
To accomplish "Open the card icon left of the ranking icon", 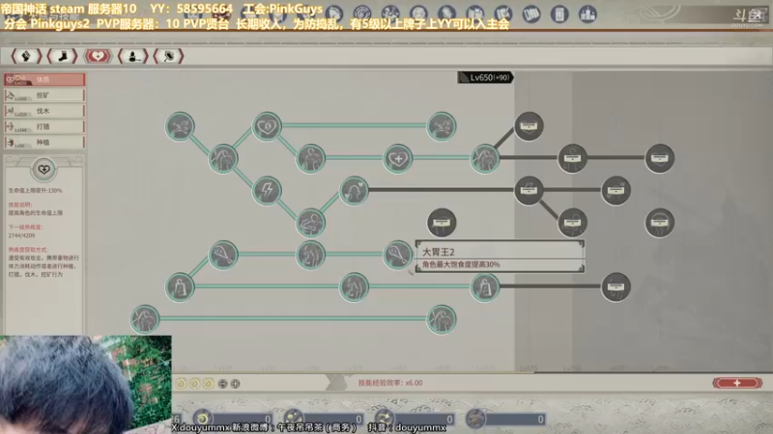I will coord(559,14).
